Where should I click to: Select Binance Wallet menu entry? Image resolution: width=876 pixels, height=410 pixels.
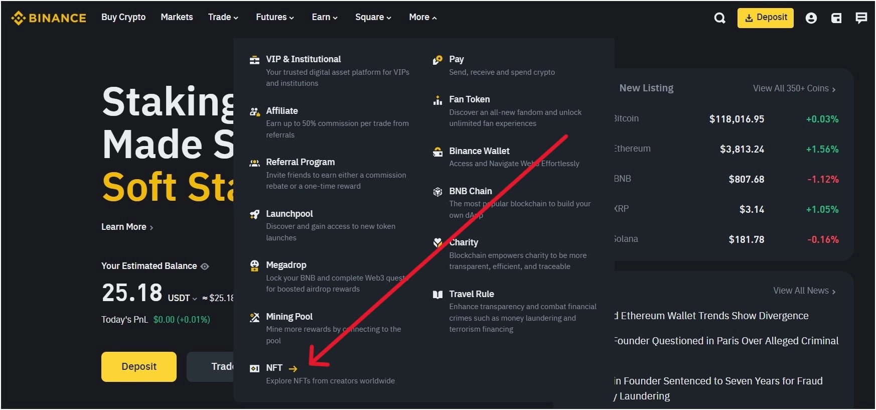pyautogui.click(x=515, y=157)
